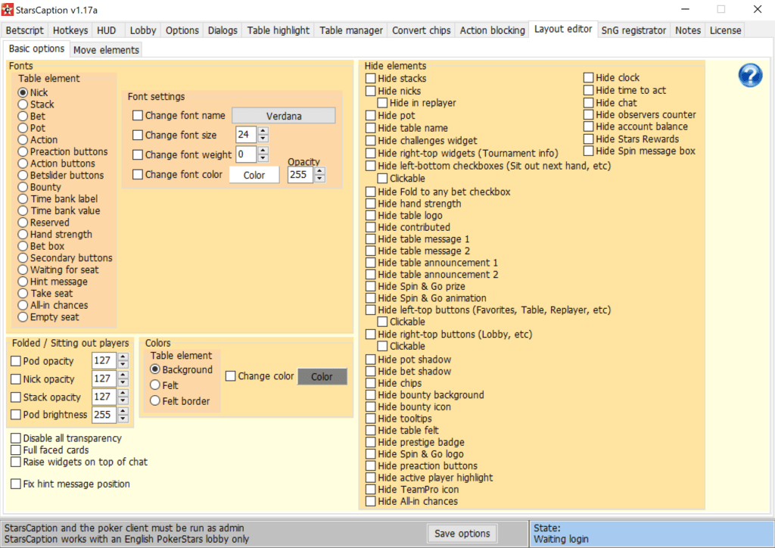Click the StarsCaption app icon in title bar
The image size is (775, 548).
click(x=8, y=9)
